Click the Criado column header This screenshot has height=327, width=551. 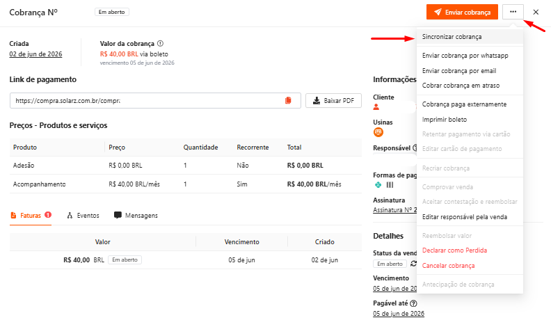point(325,242)
